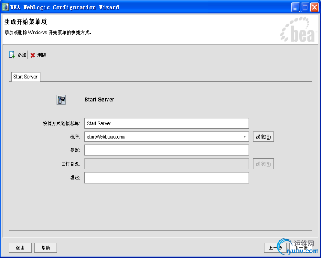Screen dimensions: 321x258
Task: Focus the 快捷方式链接名称 field containing Start Server
Action: click(x=166, y=123)
